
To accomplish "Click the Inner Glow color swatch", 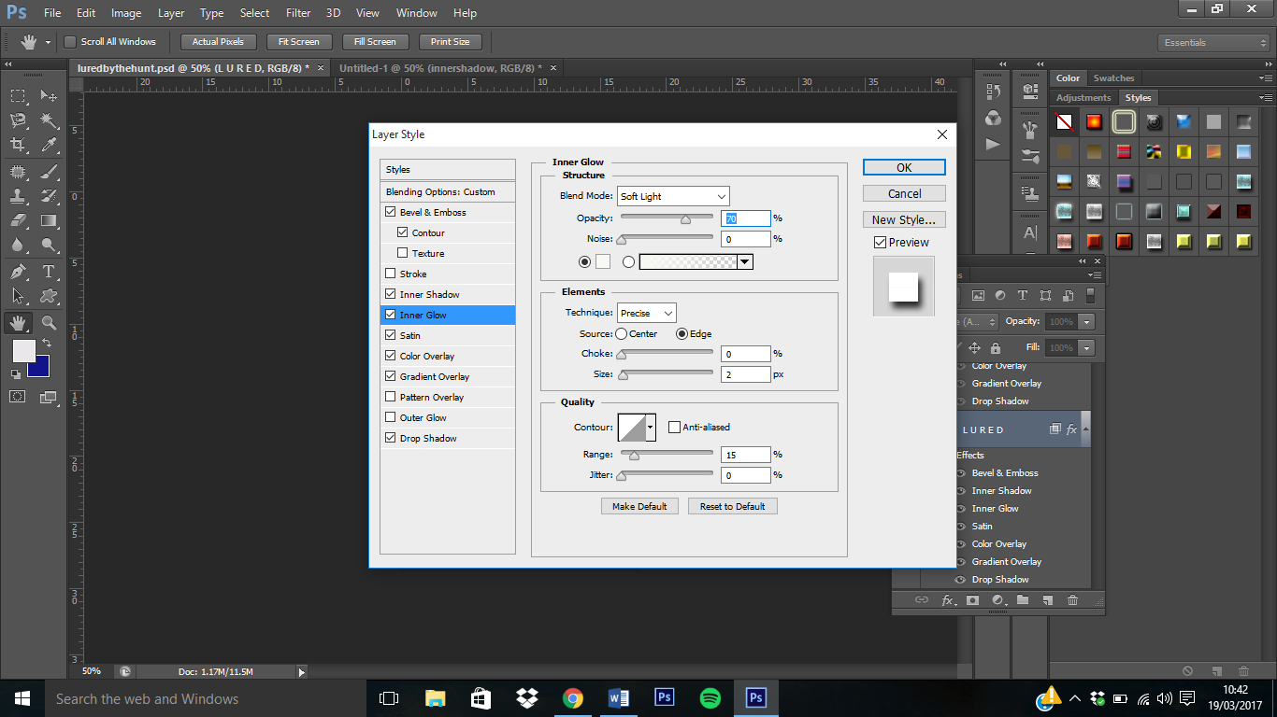I will coord(603,261).
